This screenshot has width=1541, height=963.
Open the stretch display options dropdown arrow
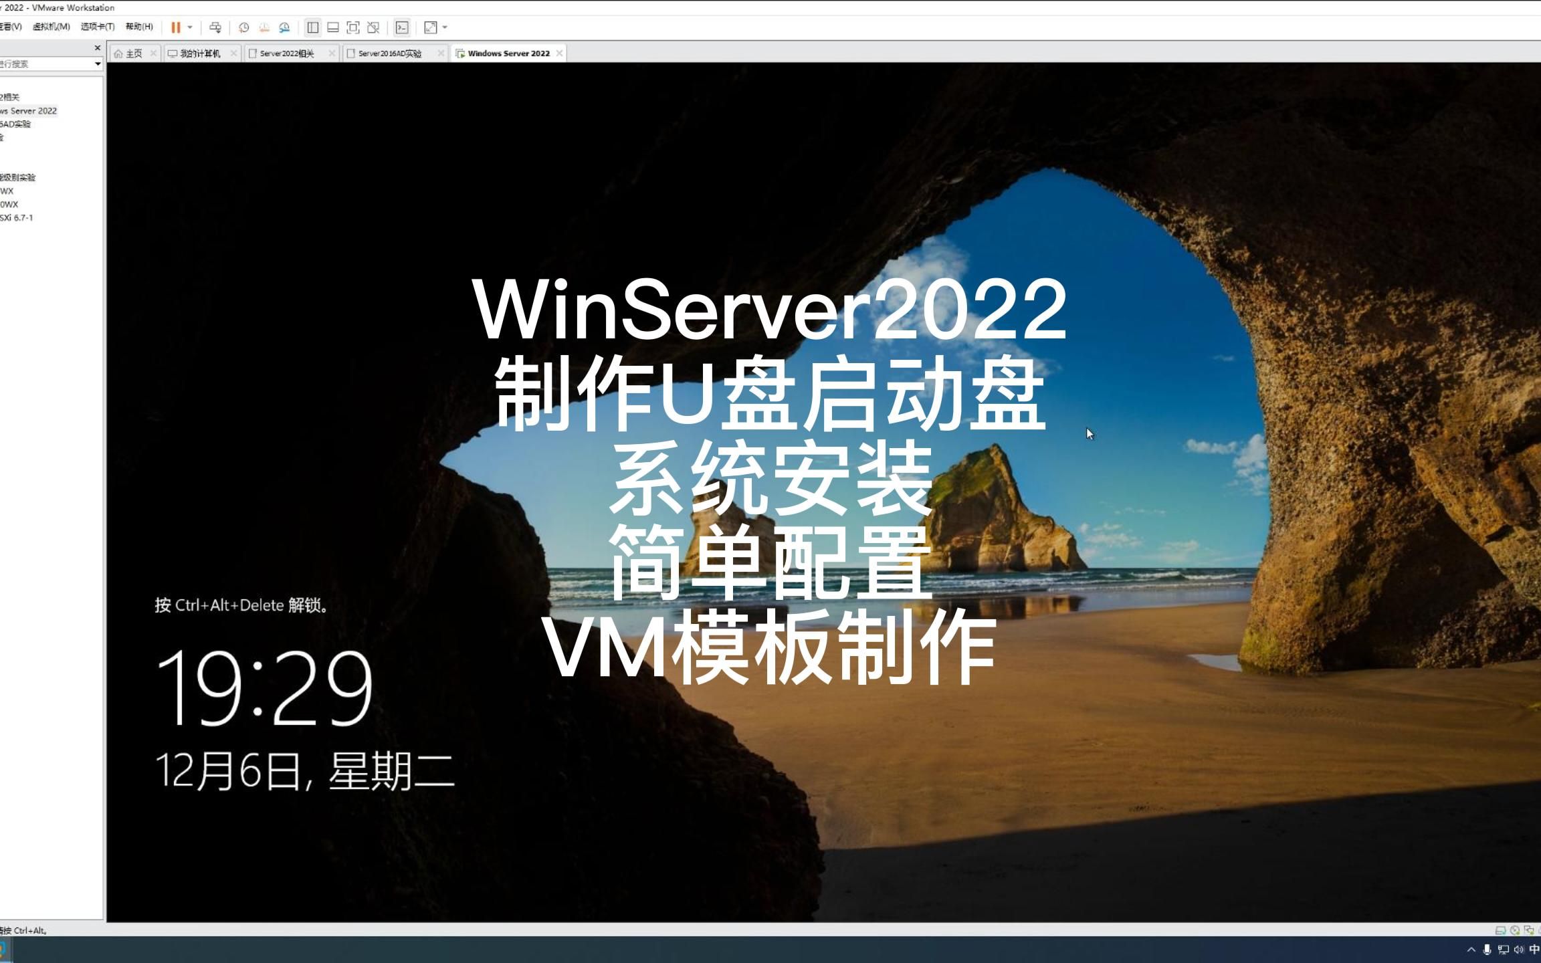(x=445, y=27)
